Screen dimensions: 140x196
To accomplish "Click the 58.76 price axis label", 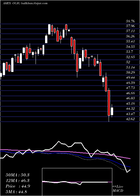I will (130, 21).
